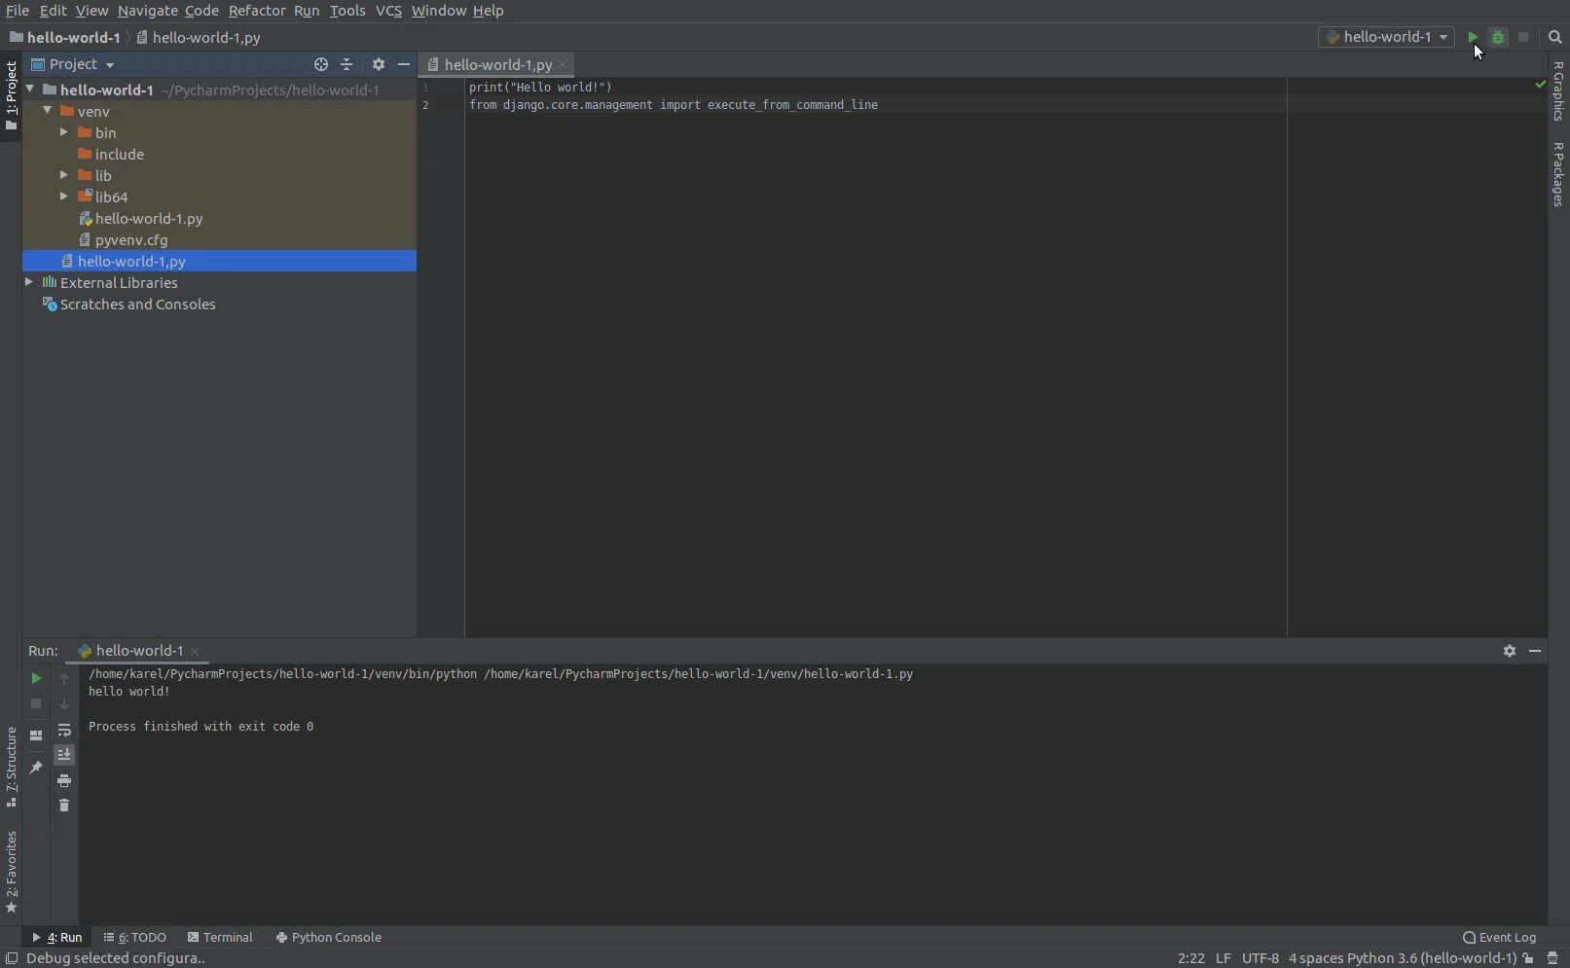Open the Tools menu
The width and height of the screenshot is (1570, 968).
point(347,11)
